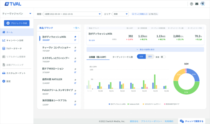Click チャットで質問する button

[192, 121]
